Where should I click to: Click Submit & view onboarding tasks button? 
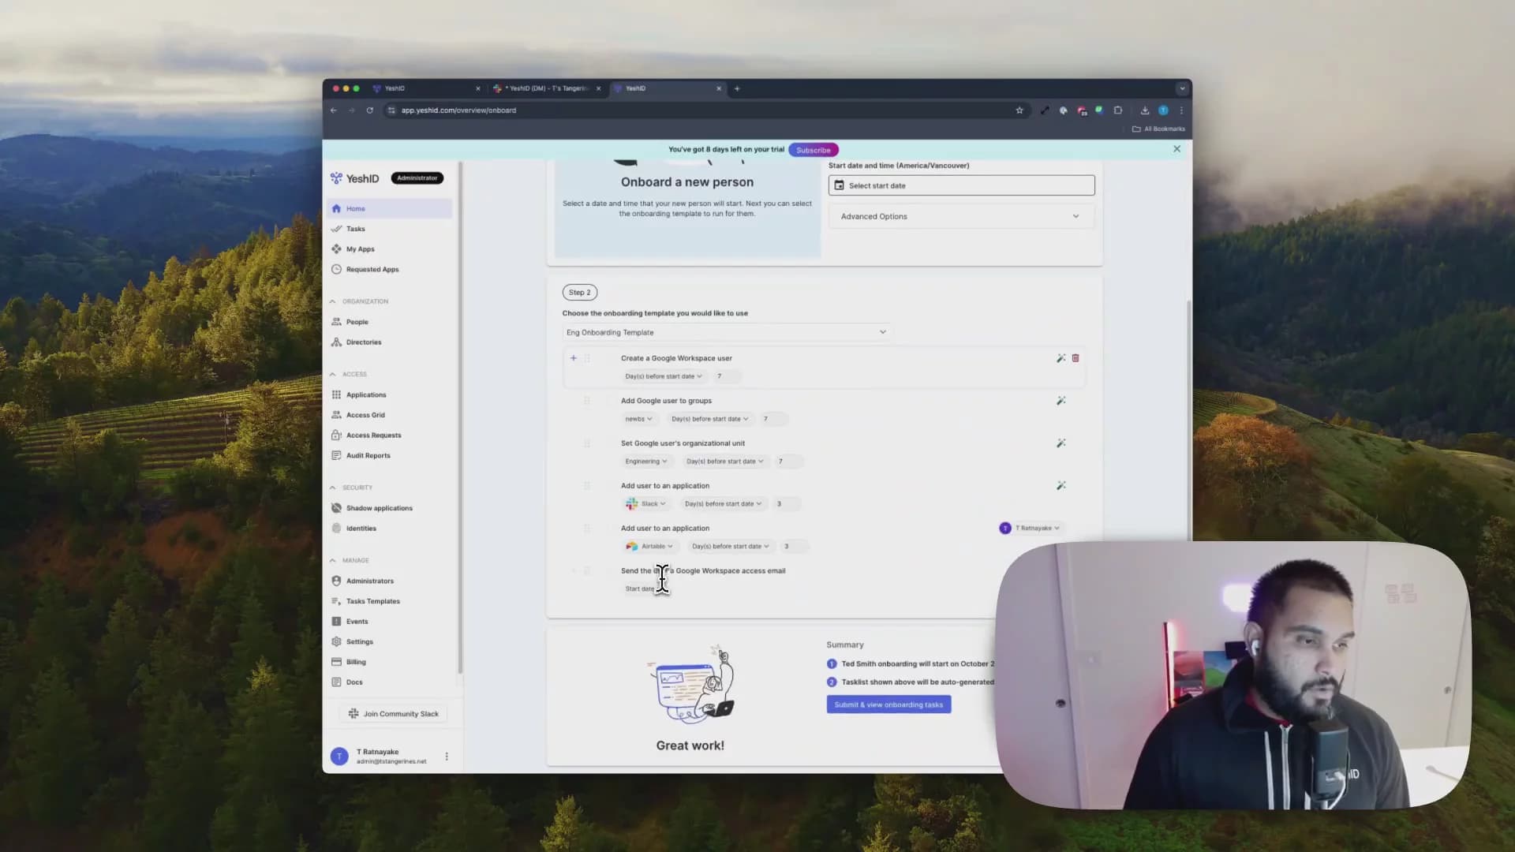click(888, 704)
